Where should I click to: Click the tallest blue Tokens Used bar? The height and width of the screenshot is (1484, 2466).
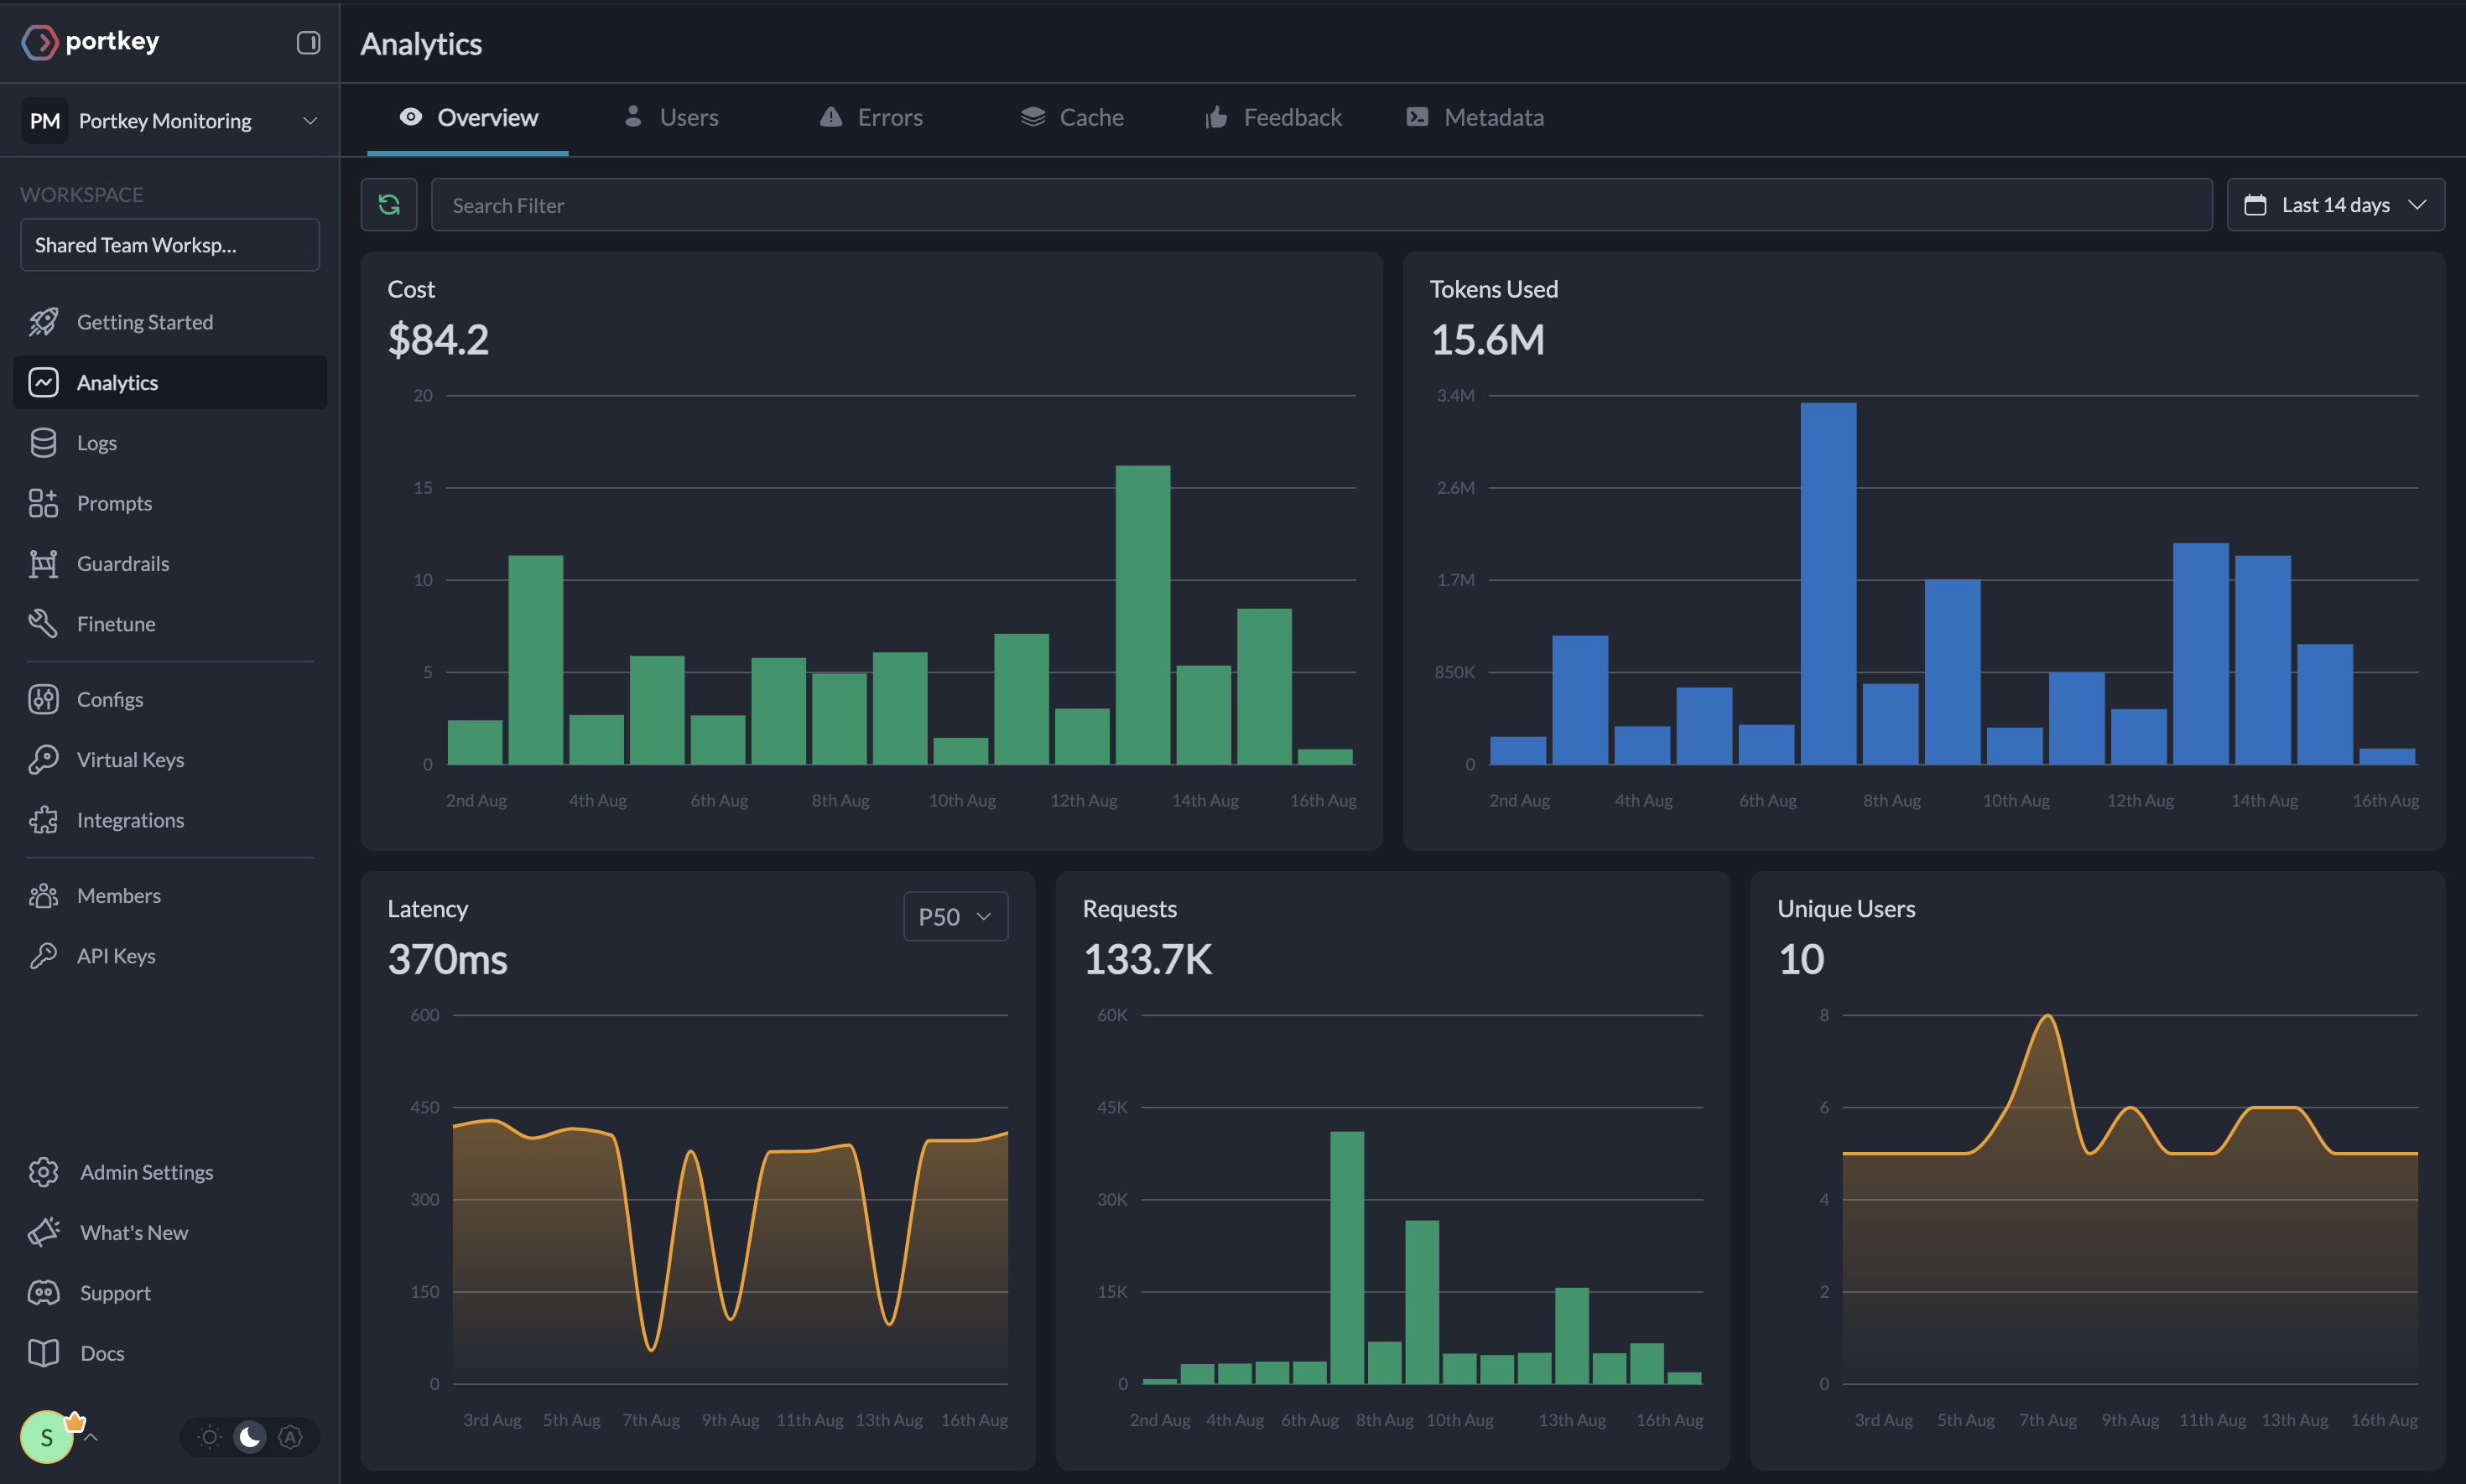(x=1828, y=583)
